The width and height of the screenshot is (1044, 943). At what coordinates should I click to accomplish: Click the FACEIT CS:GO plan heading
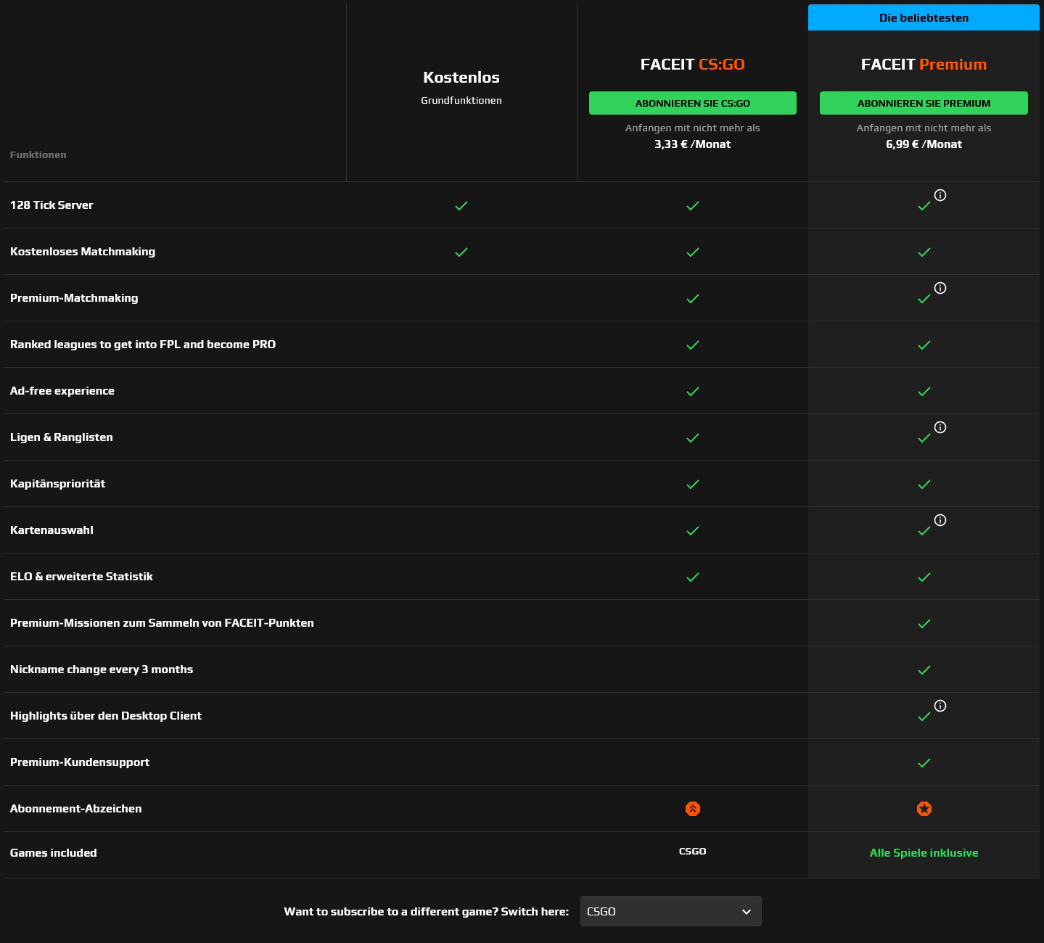693,65
